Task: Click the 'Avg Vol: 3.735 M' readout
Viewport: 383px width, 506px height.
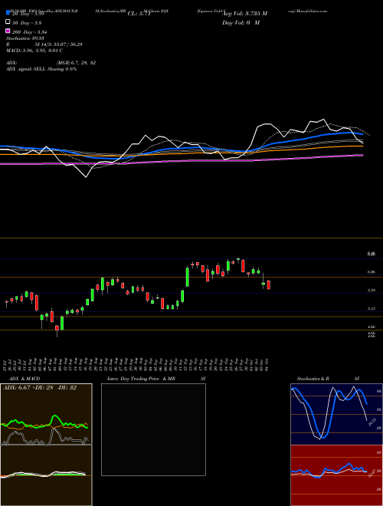Action: point(244,14)
